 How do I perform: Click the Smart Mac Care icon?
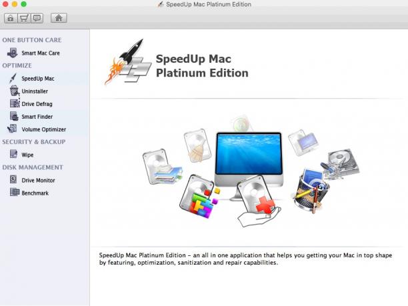12,53
